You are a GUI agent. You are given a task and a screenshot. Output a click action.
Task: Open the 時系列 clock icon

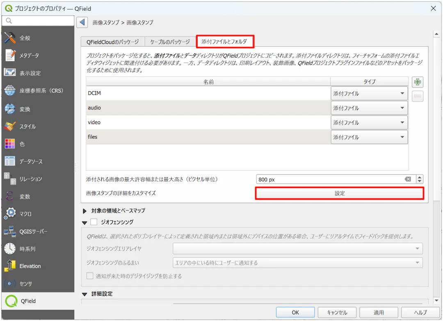tap(10, 249)
